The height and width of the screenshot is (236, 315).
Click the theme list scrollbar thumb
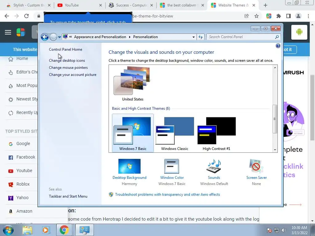tap(275, 119)
